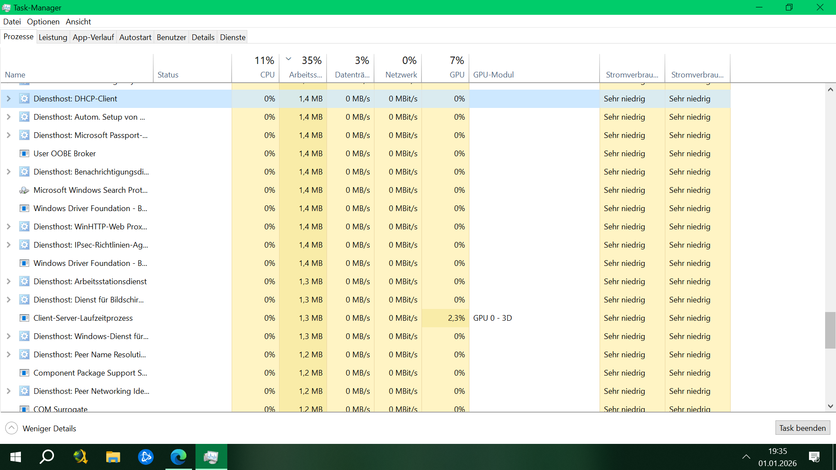Click Client-Server-Laufzeitprozess process icon
This screenshot has height=470, width=836.
tap(24, 318)
